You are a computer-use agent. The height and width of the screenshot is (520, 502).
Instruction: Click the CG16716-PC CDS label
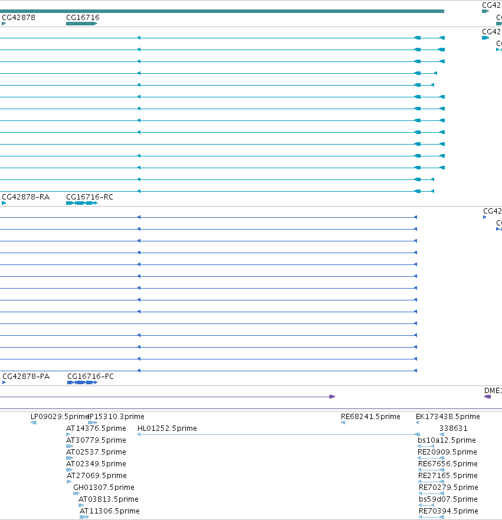90,377
